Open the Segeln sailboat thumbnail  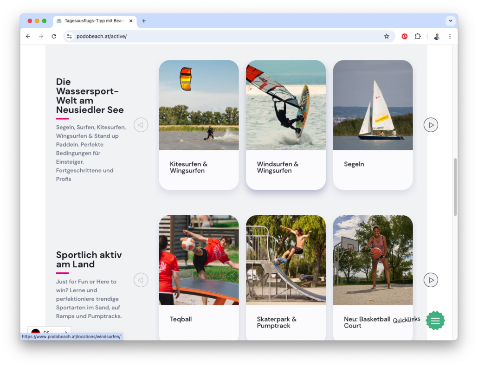373,105
